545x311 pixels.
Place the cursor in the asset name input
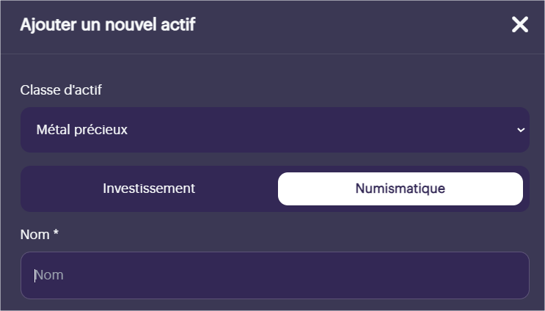pyautogui.click(x=275, y=275)
